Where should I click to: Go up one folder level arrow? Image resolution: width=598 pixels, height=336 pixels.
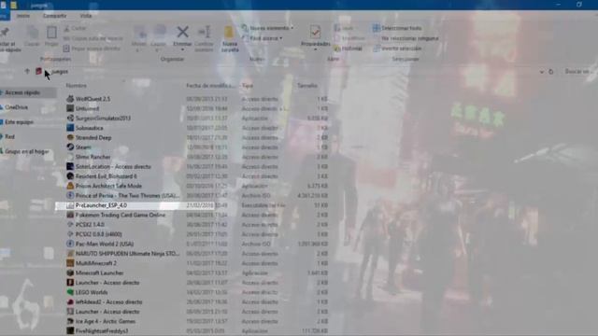(27, 71)
